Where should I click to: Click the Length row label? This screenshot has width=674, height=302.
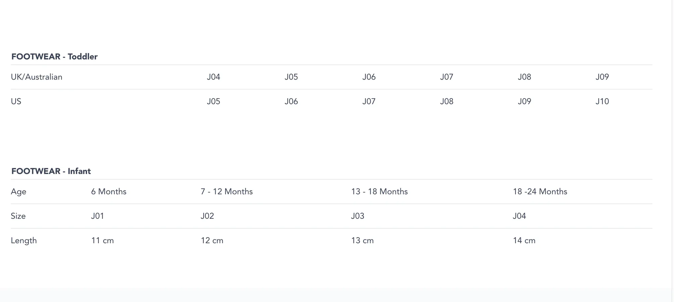pyautogui.click(x=24, y=240)
